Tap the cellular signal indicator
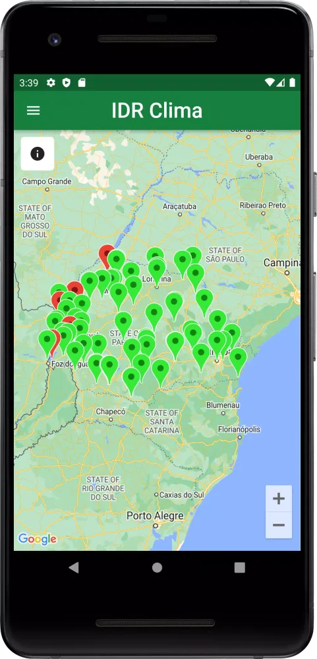Viewport: 317px width, 659px height. coord(281,83)
